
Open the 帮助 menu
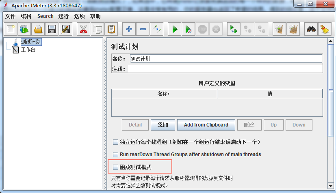[x=95, y=16]
